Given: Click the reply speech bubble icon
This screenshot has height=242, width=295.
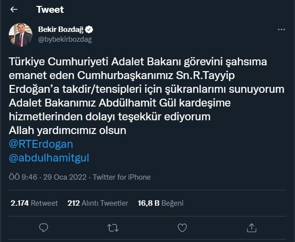Looking at the screenshot, I should pos(44,227).
